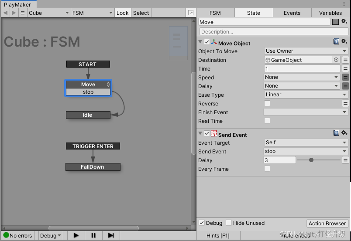Go back with the left navigation arrow

pos(5,13)
